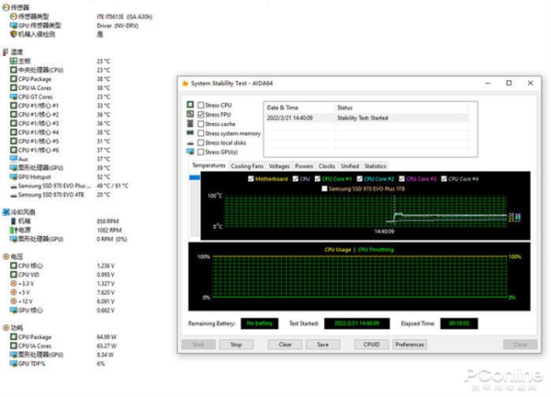The image size is (551, 397).
Task: Open the Statistics tab
Action: click(375, 166)
